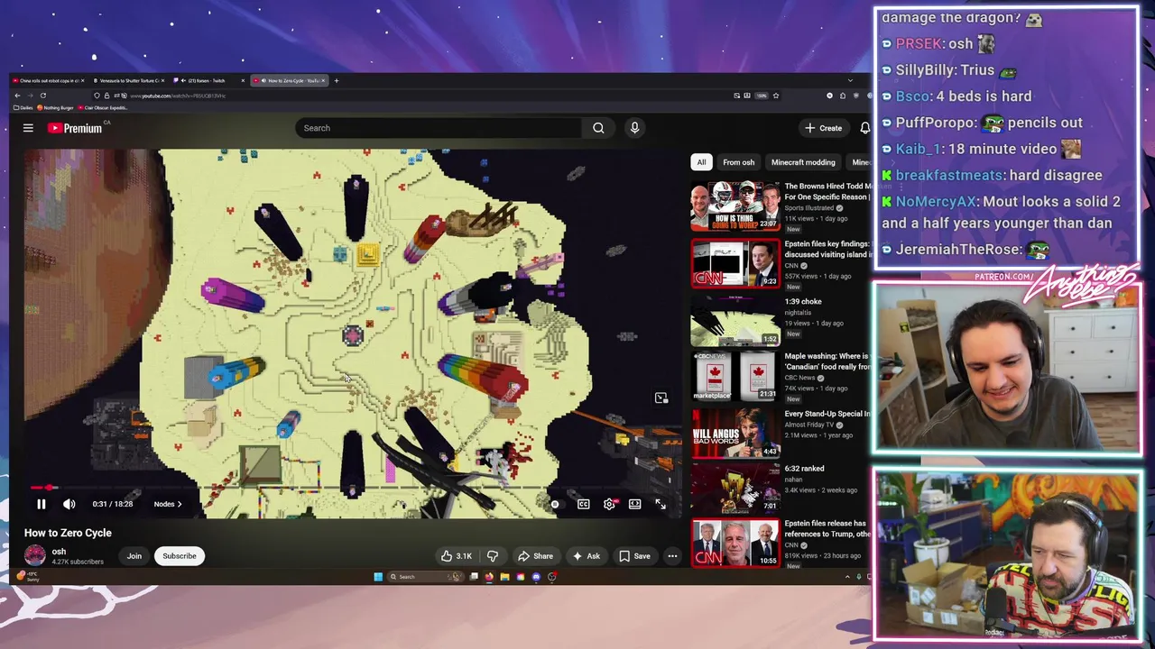Share the video
1155x649 pixels.
coord(535,556)
